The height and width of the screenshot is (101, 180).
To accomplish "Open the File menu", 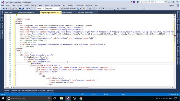I will pos(3,5).
